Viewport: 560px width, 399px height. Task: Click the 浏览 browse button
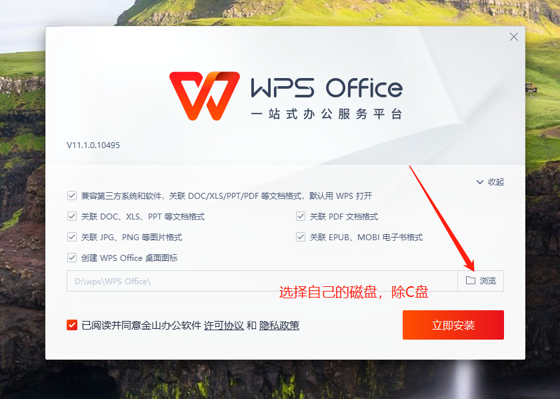coord(481,281)
